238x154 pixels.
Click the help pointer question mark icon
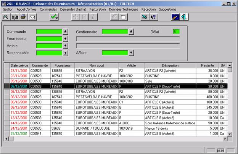(x=153, y=17)
